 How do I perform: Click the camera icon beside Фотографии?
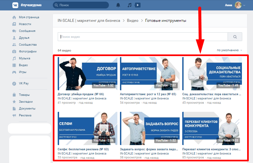point(14,52)
